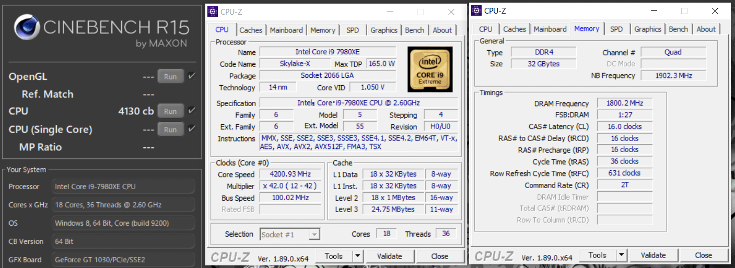Open Mainboard tab in right CPU-Z window
This screenshot has width=735, height=268.
550,29
